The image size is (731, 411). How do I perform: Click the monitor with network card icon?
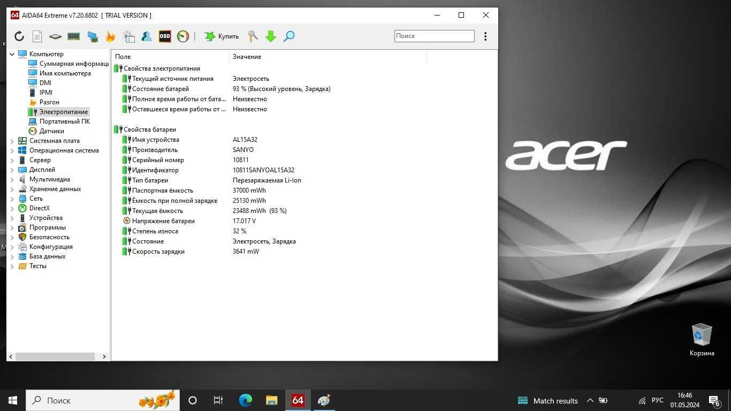[93, 36]
